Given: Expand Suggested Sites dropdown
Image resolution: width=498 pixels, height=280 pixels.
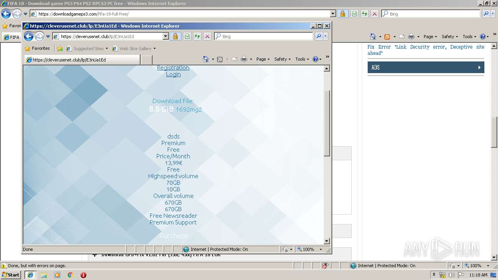Looking at the screenshot, I should point(107,49).
